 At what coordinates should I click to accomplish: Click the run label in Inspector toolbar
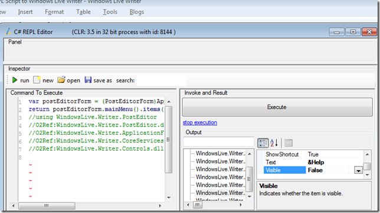(x=25, y=80)
